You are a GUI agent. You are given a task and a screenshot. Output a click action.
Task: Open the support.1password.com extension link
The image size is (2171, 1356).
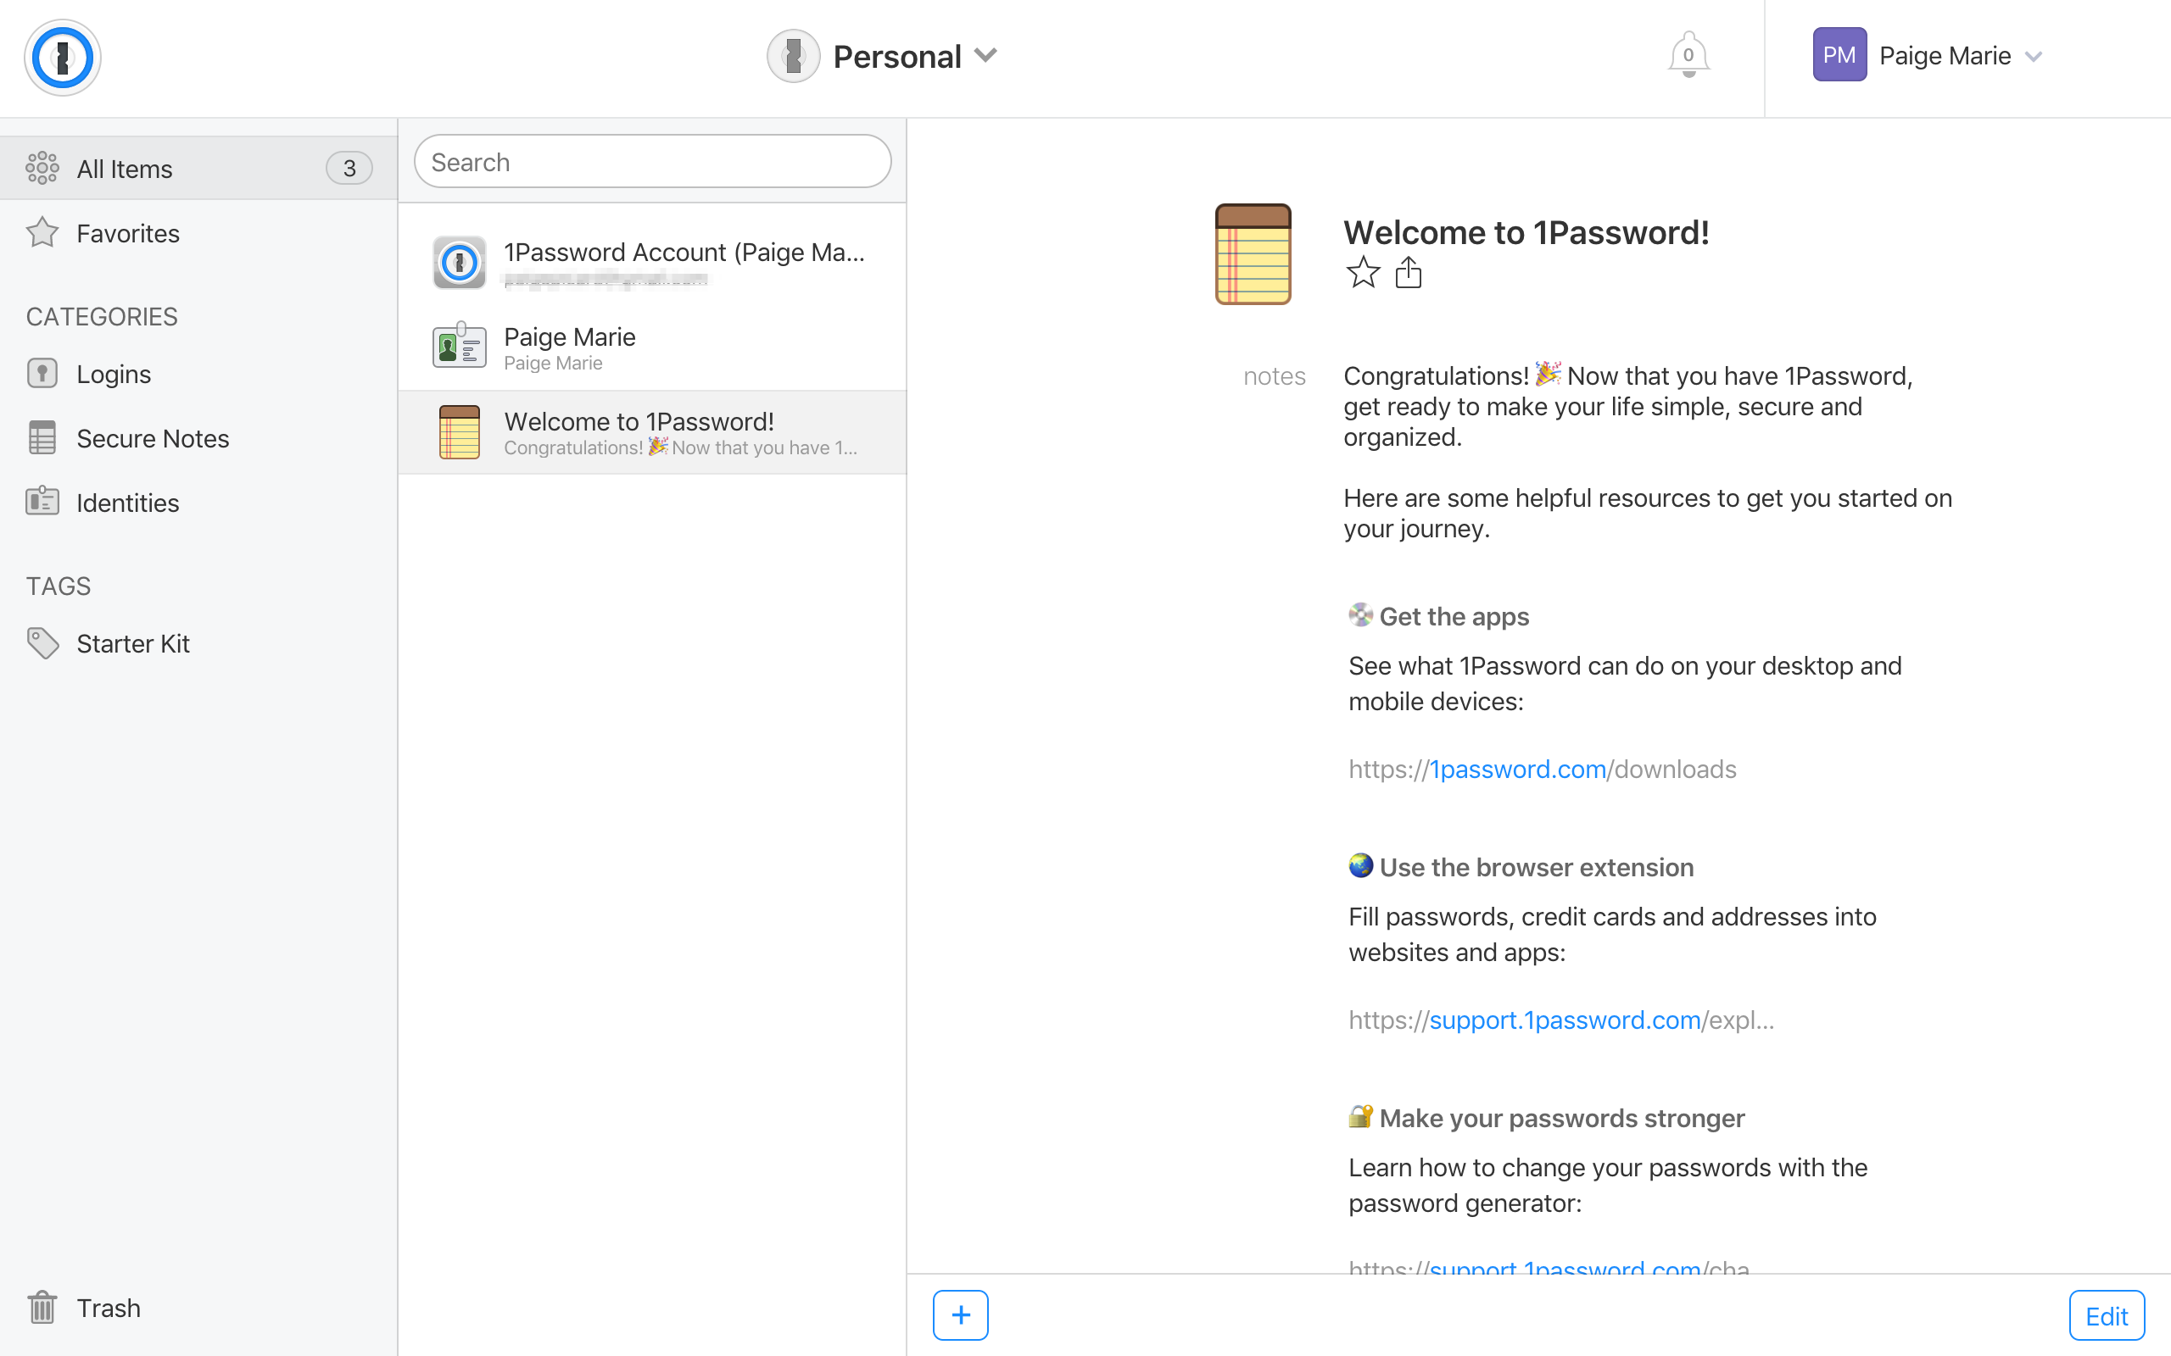coord(1561,1020)
